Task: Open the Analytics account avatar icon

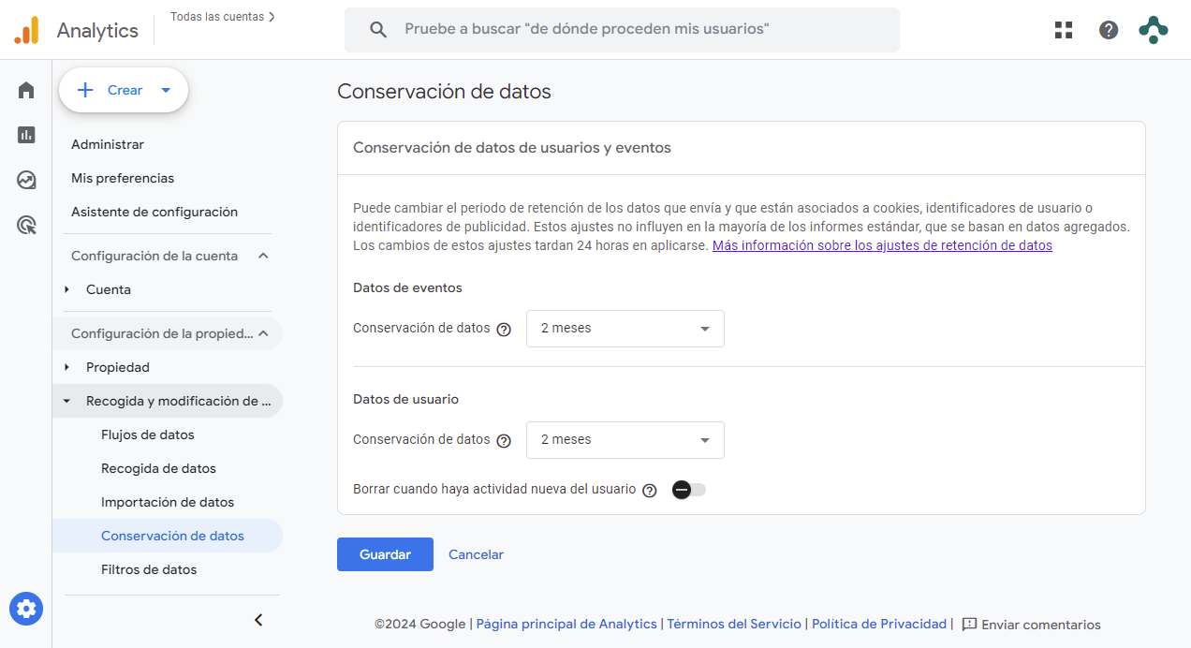Action: click(1153, 29)
